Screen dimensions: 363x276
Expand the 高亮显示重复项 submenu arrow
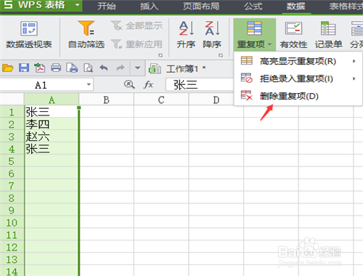point(354,61)
